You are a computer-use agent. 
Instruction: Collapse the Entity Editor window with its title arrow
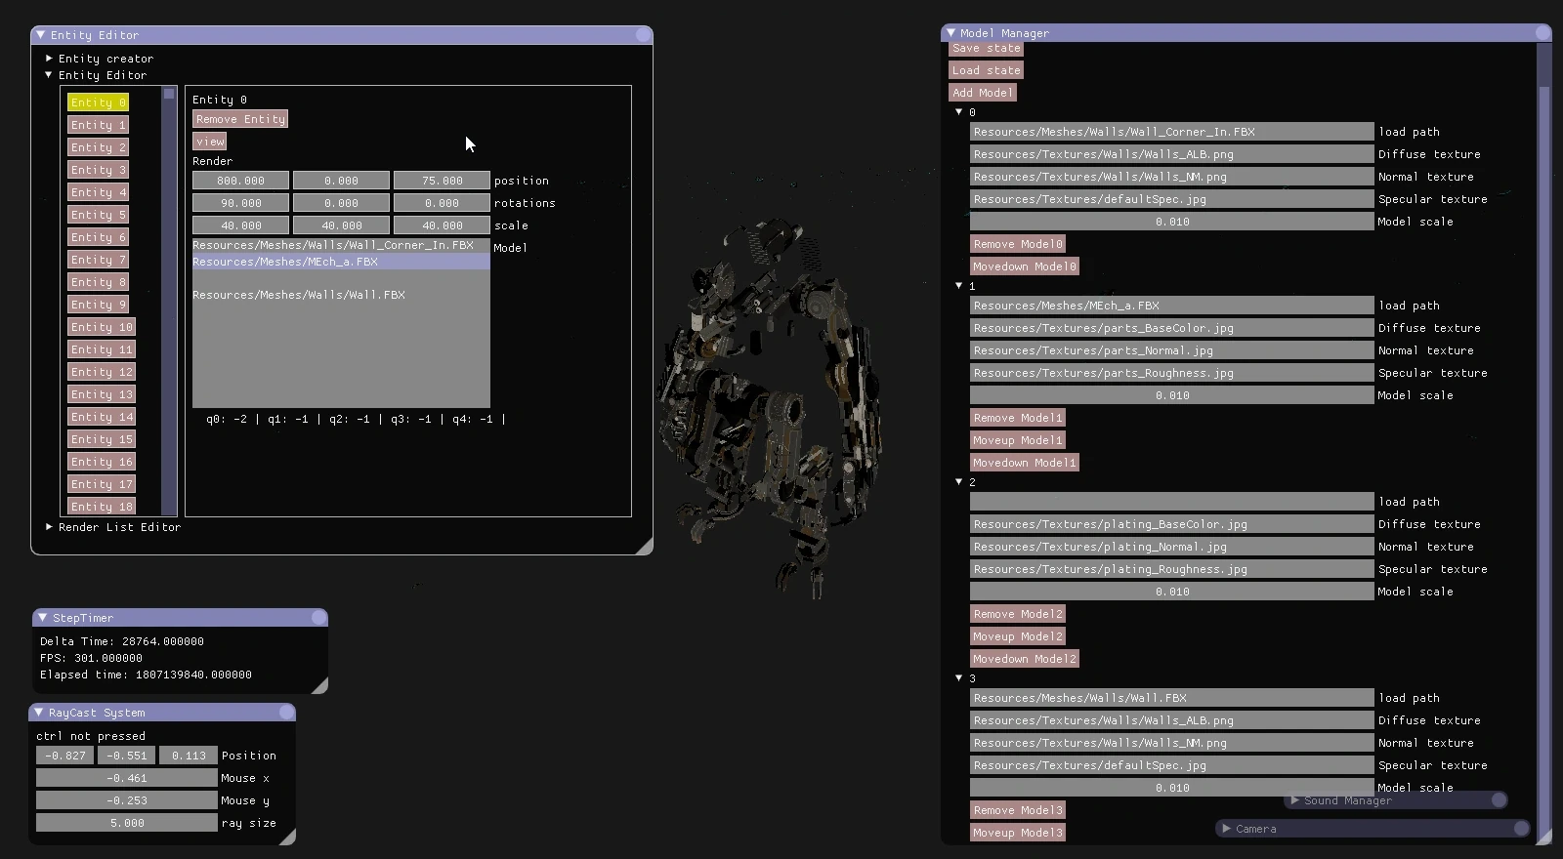point(41,35)
